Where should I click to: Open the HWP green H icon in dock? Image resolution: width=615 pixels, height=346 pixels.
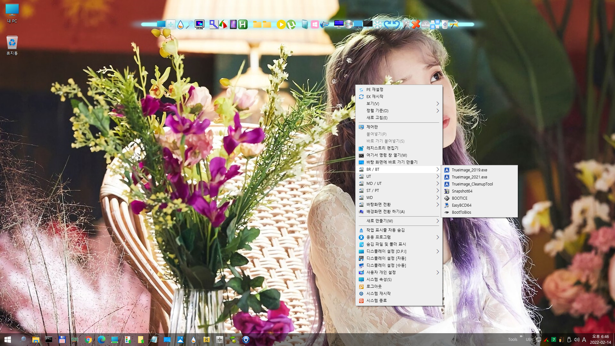pos(243,24)
